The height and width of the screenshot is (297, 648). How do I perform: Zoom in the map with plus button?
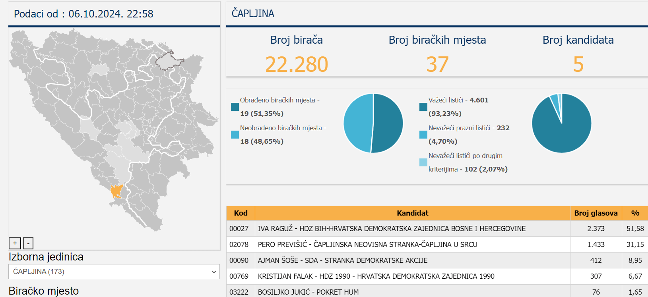click(15, 243)
